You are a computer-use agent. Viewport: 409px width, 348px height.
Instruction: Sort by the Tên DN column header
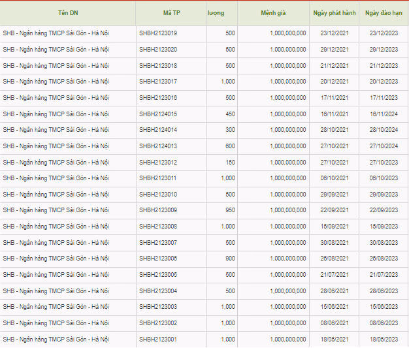[x=67, y=13]
